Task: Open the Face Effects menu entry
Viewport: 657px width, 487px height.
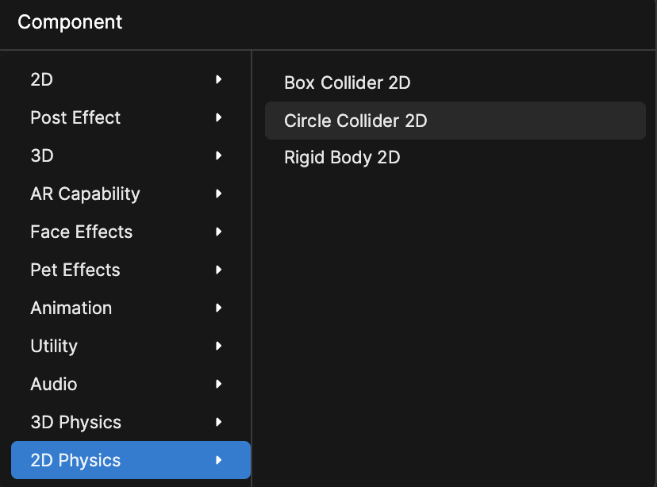Action: 81,232
